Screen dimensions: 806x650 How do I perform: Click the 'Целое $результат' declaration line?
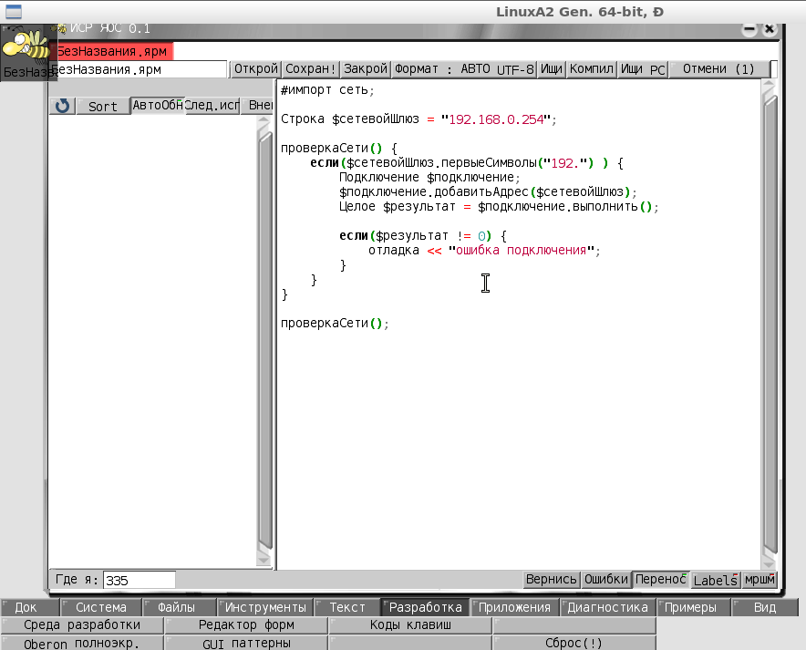pyautogui.click(x=498, y=207)
